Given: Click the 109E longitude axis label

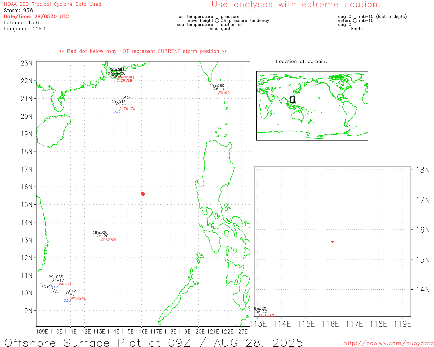Looking at the screenshot, I should (42, 331).
